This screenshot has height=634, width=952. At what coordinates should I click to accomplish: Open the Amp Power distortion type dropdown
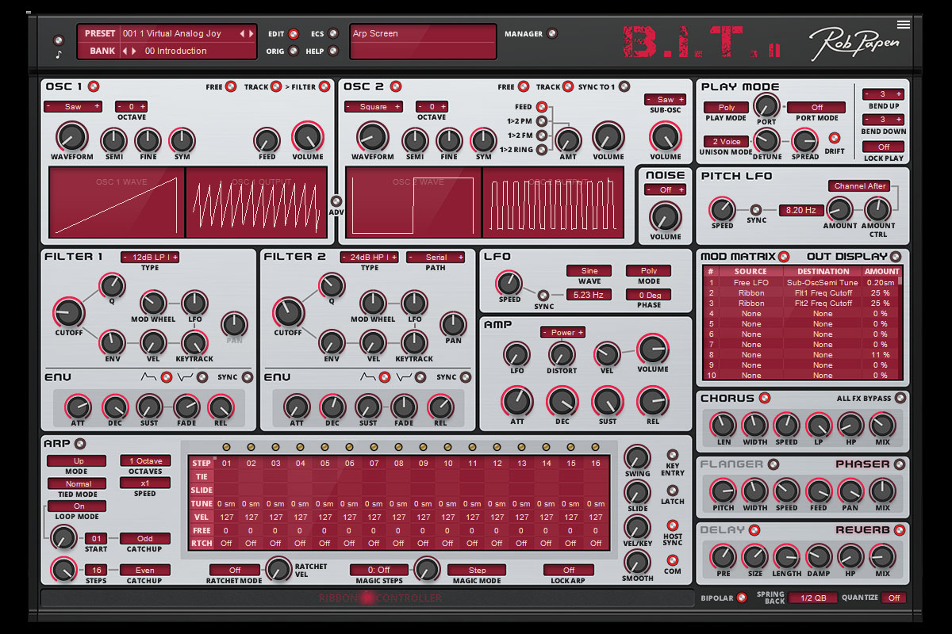click(562, 332)
